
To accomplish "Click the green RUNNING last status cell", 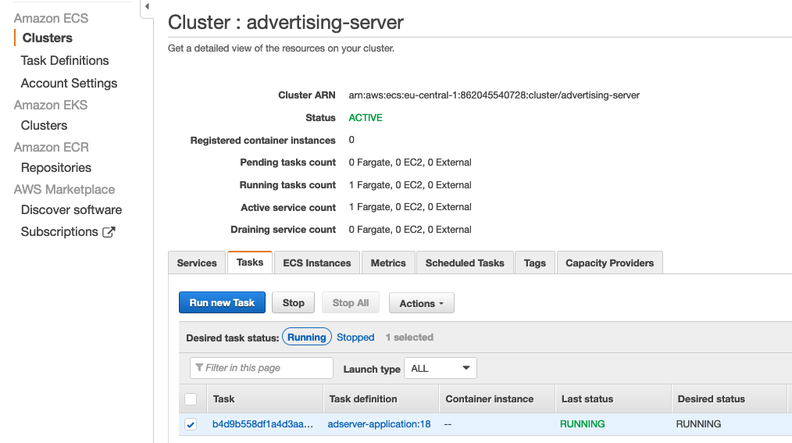I will pos(583,423).
